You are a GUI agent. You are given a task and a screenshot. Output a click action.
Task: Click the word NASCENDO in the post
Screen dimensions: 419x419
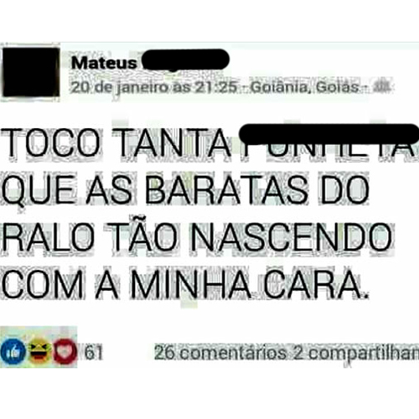point(291,236)
